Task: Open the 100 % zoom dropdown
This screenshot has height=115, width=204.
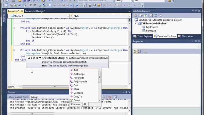Action: [18, 87]
